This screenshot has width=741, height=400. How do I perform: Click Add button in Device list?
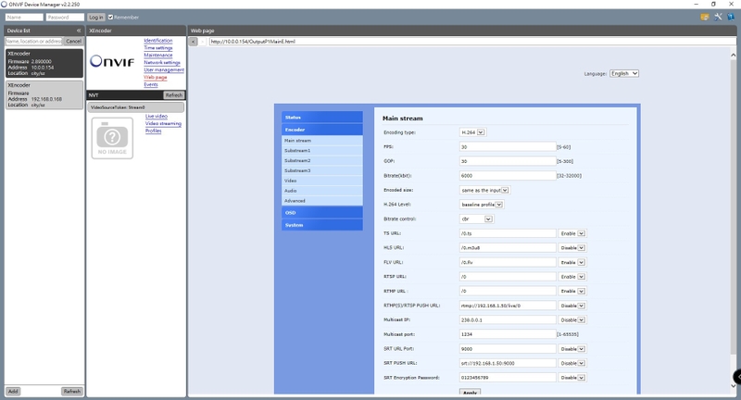click(x=13, y=391)
